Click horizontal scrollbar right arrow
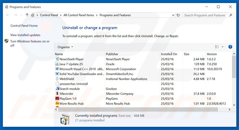This screenshot has width=239, height=130. point(229,109)
